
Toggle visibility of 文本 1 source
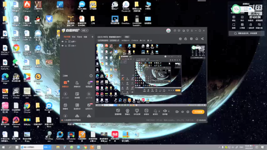click(62, 46)
